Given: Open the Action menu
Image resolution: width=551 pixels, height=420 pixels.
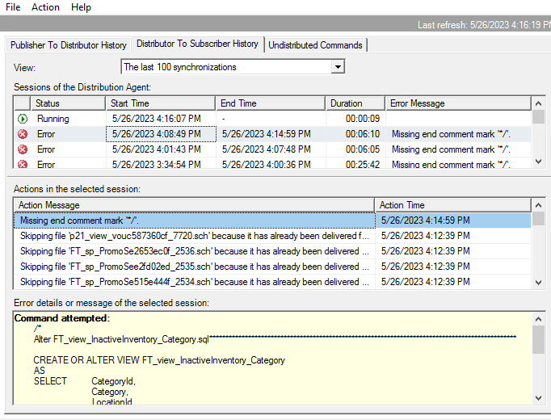Looking at the screenshot, I should coord(45,7).
